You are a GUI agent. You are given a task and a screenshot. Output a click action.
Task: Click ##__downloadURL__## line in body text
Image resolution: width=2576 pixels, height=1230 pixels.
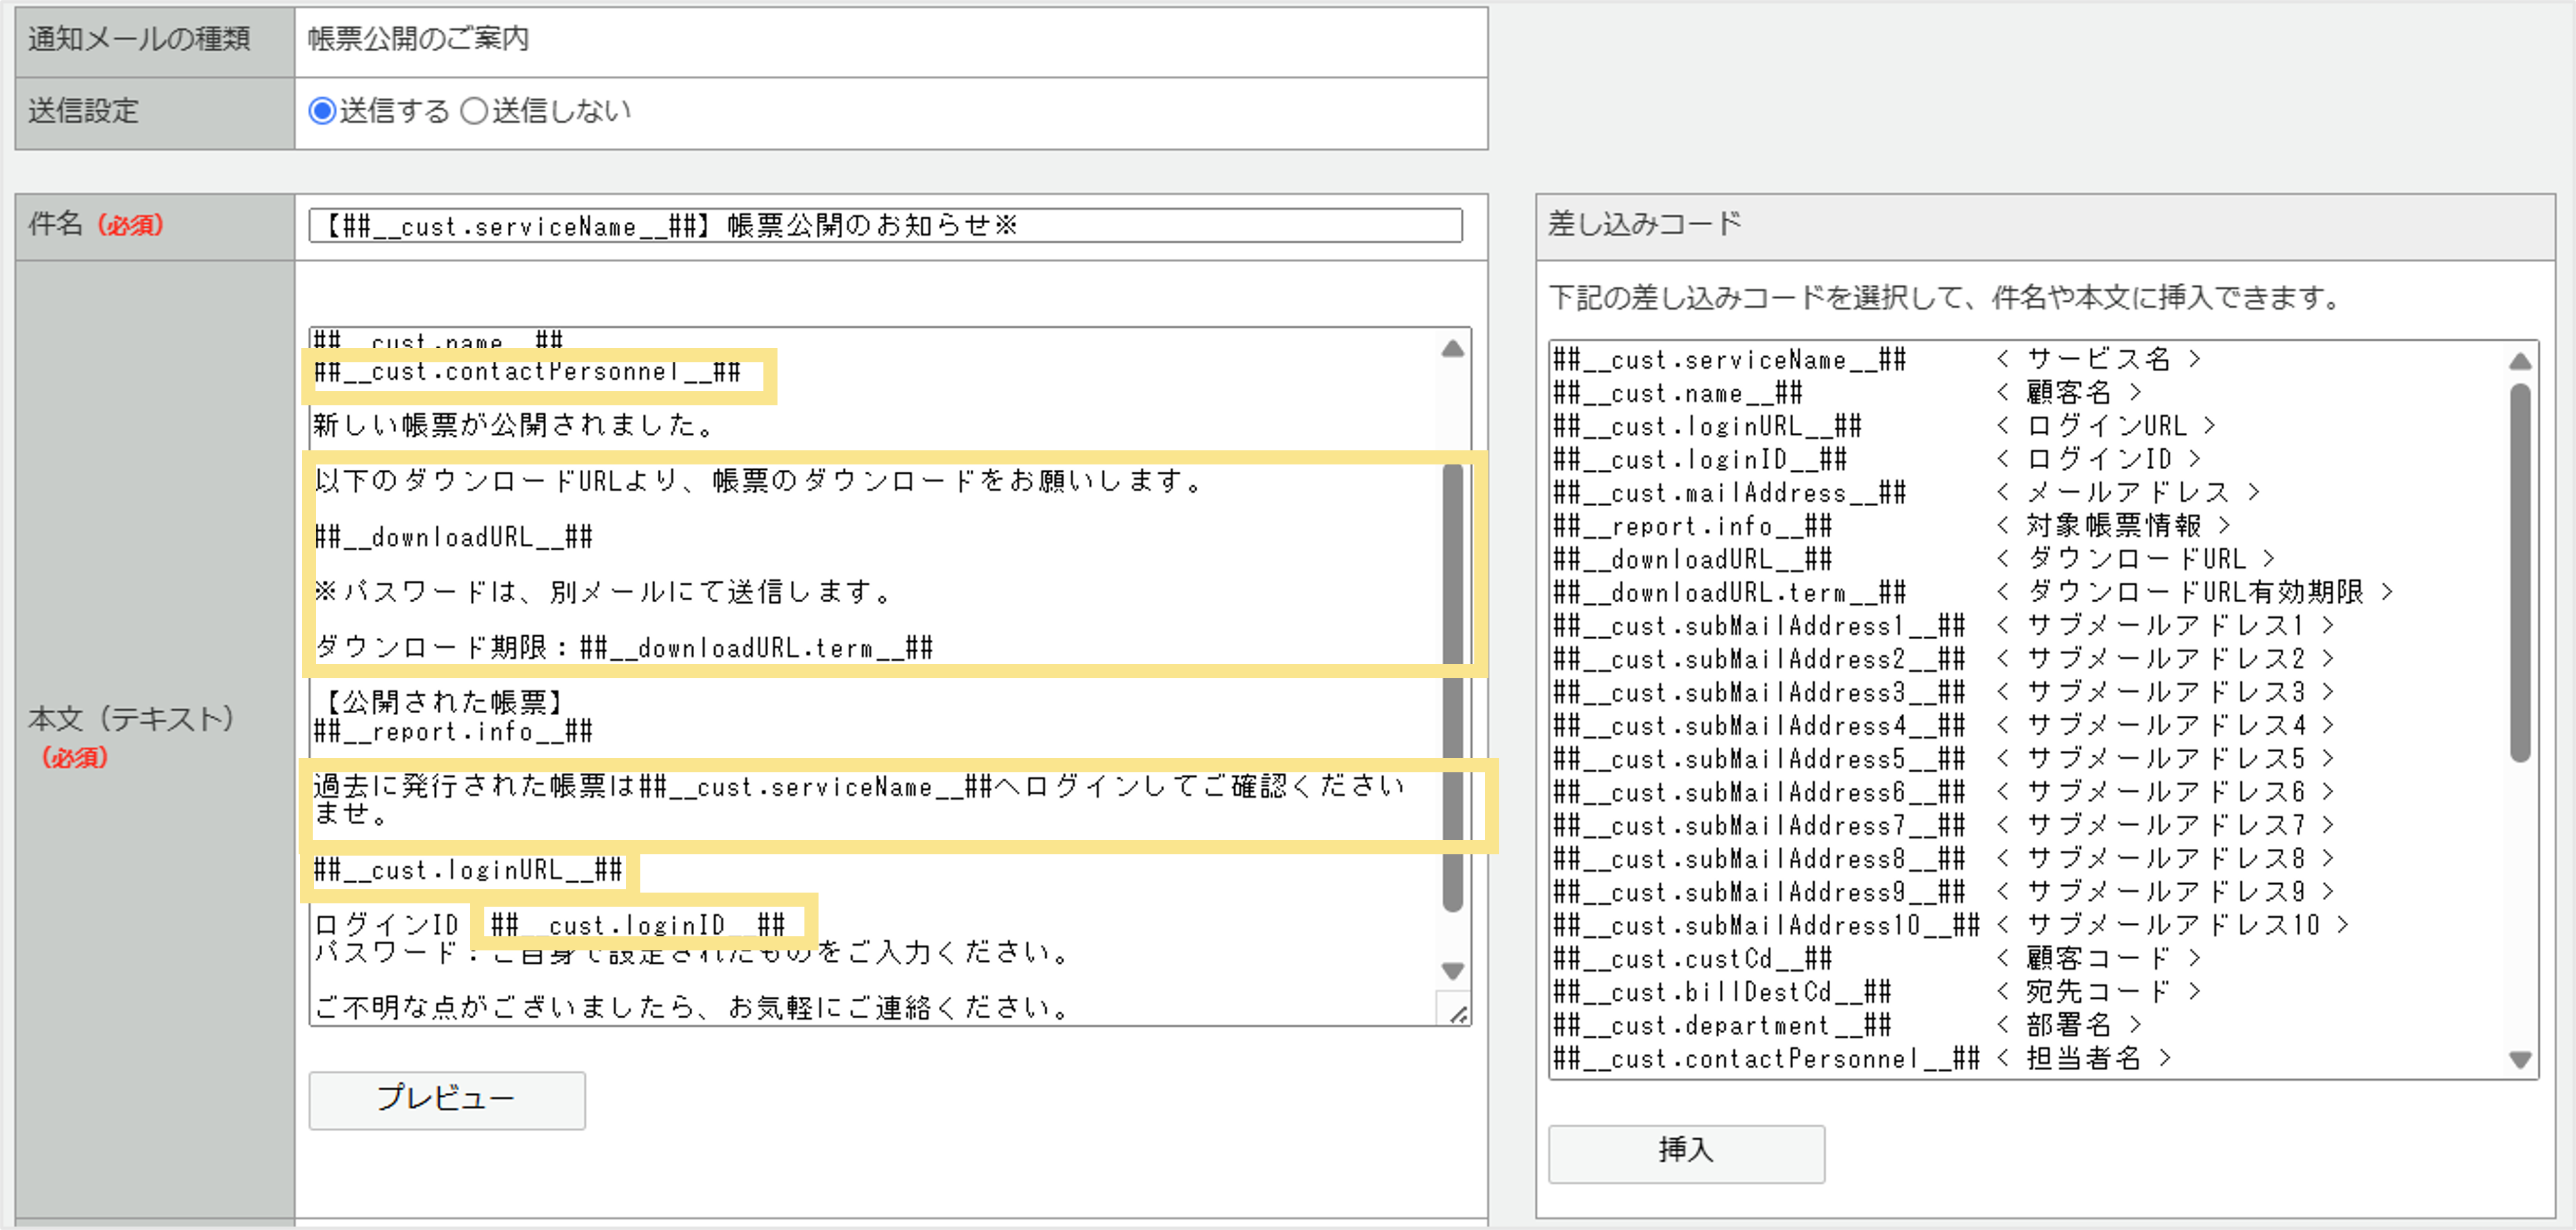click(x=454, y=538)
